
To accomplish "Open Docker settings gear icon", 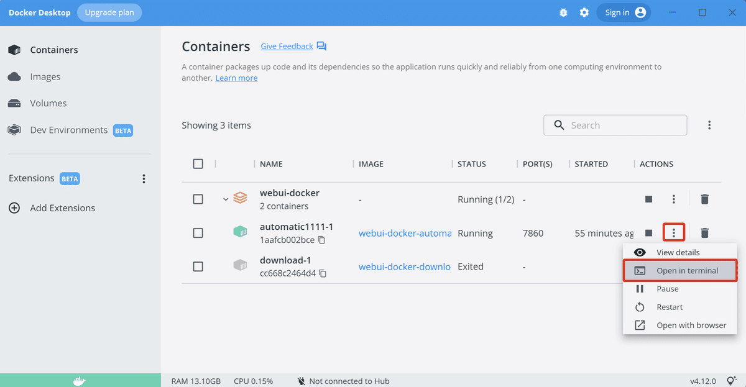I will (x=584, y=12).
